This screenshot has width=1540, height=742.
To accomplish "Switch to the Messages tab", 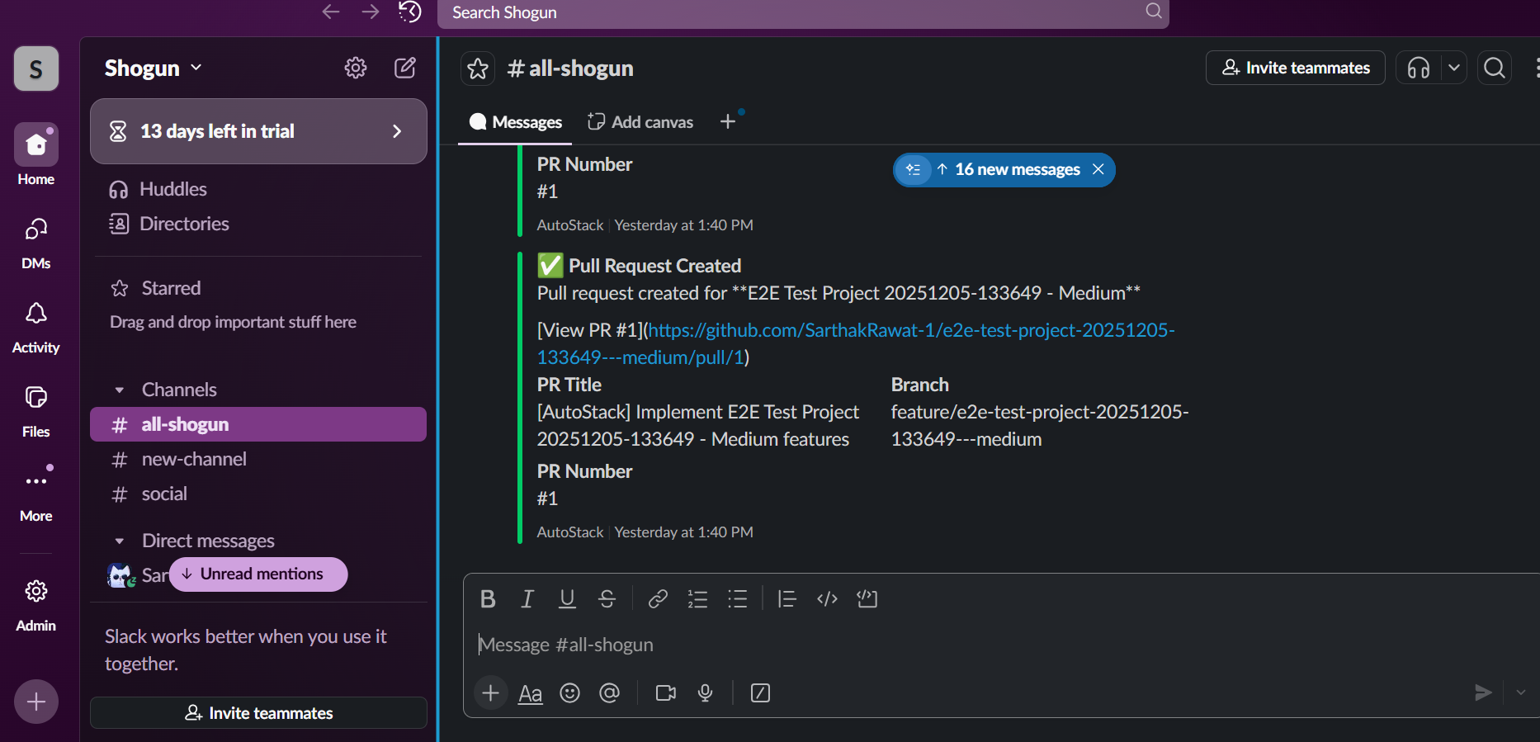I will pos(516,122).
